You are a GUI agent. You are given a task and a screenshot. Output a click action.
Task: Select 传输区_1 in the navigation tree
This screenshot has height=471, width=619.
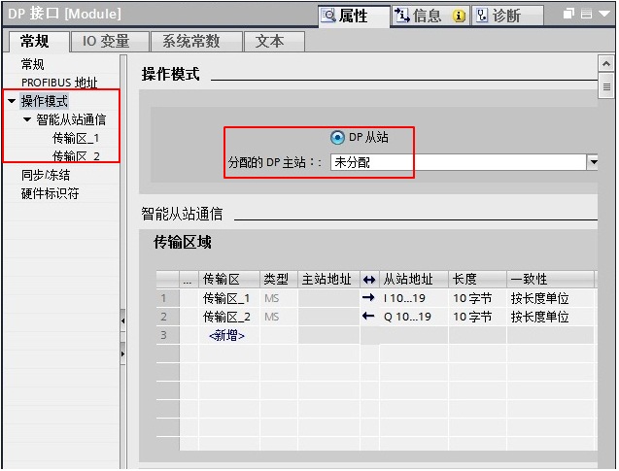click(76, 139)
